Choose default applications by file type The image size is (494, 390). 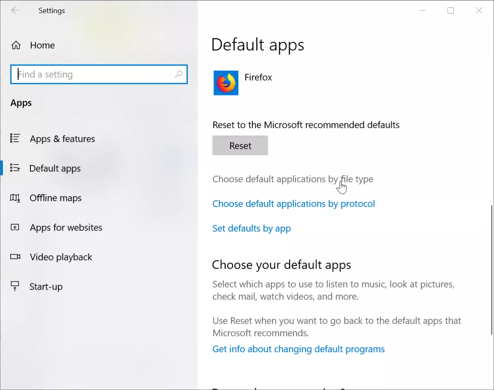coord(293,179)
